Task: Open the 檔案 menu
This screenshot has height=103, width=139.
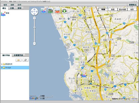Action: 5,5
